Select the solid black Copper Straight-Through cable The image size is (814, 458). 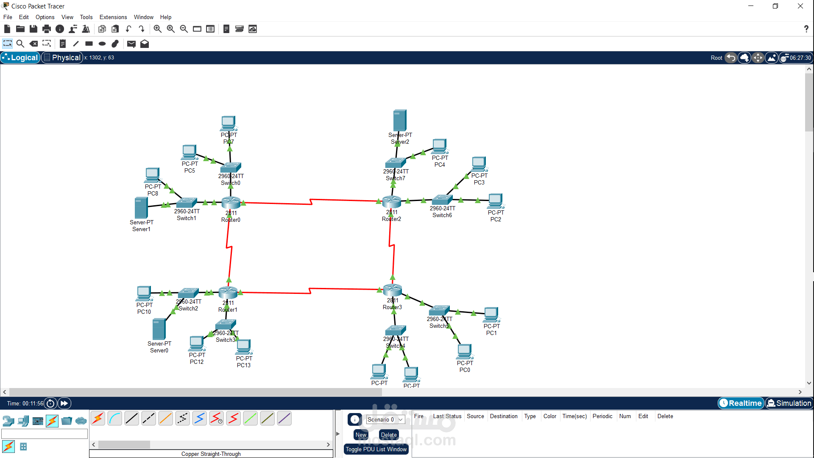tap(132, 419)
